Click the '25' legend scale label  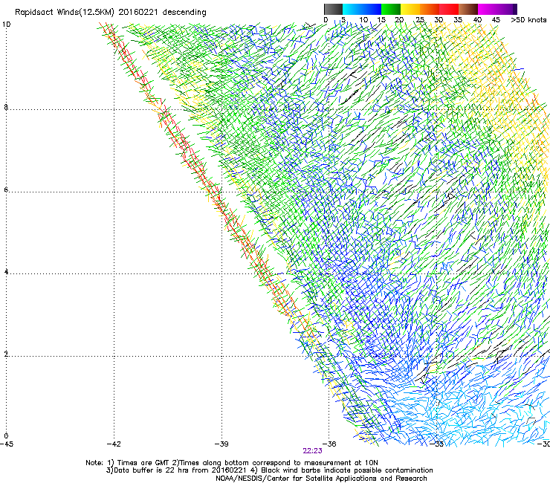(420, 20)
